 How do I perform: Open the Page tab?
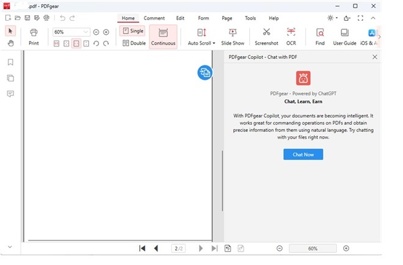pyautogui.click(x=227, y=18)
